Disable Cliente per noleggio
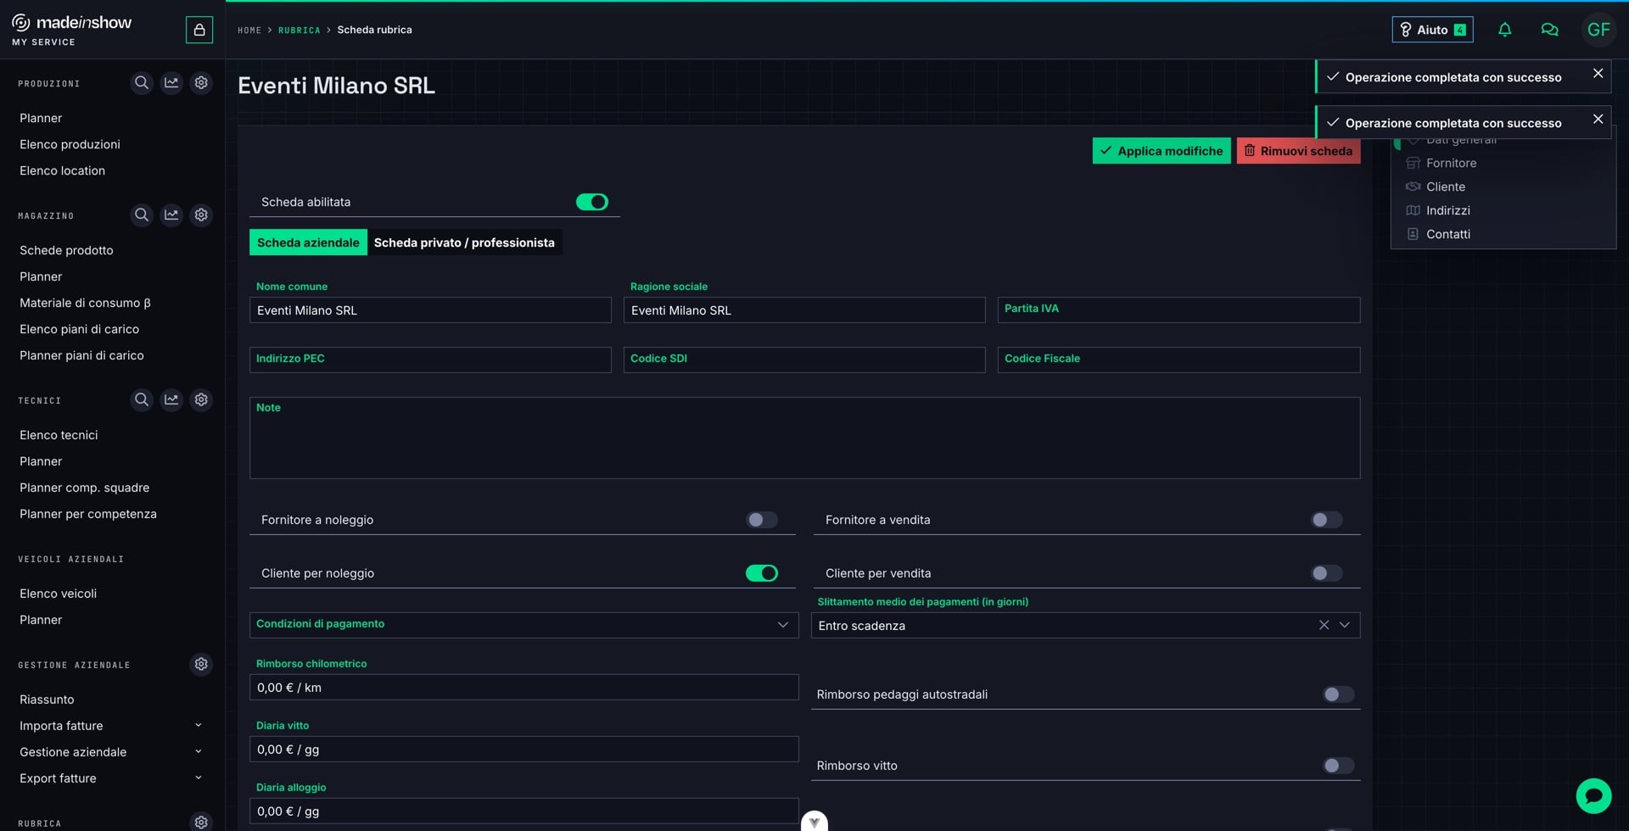 [762, 573]
